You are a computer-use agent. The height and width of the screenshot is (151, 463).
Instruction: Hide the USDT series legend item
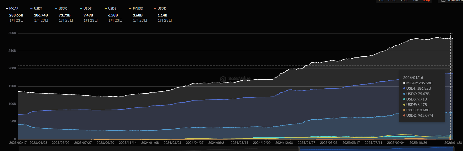tap(38, 9)
